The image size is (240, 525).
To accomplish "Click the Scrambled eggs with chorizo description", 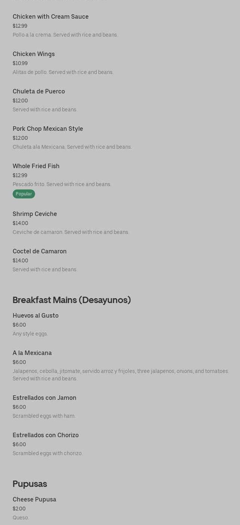I will pyautogui.click(x=48, y=453).
